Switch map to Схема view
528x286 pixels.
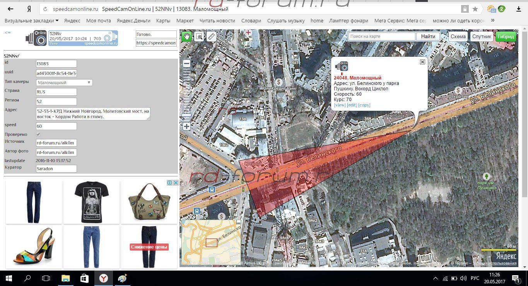[x=458, y=37]
